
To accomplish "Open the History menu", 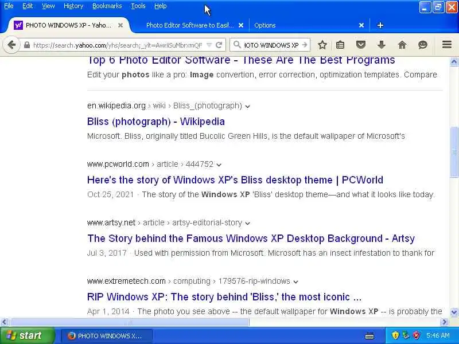I will click(x=73, y=6).
